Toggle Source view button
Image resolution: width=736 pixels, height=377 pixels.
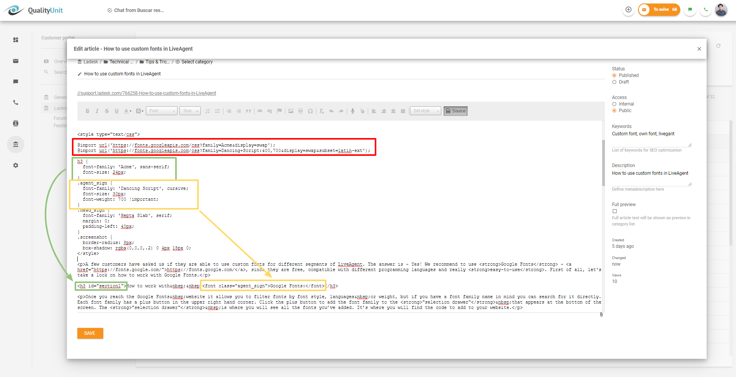[x=456, y=111]
